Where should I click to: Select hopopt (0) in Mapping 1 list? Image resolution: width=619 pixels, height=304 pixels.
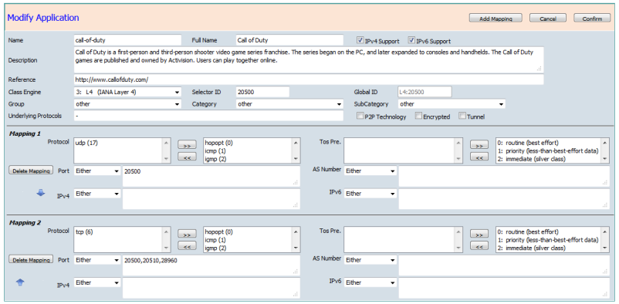[218, 143]
